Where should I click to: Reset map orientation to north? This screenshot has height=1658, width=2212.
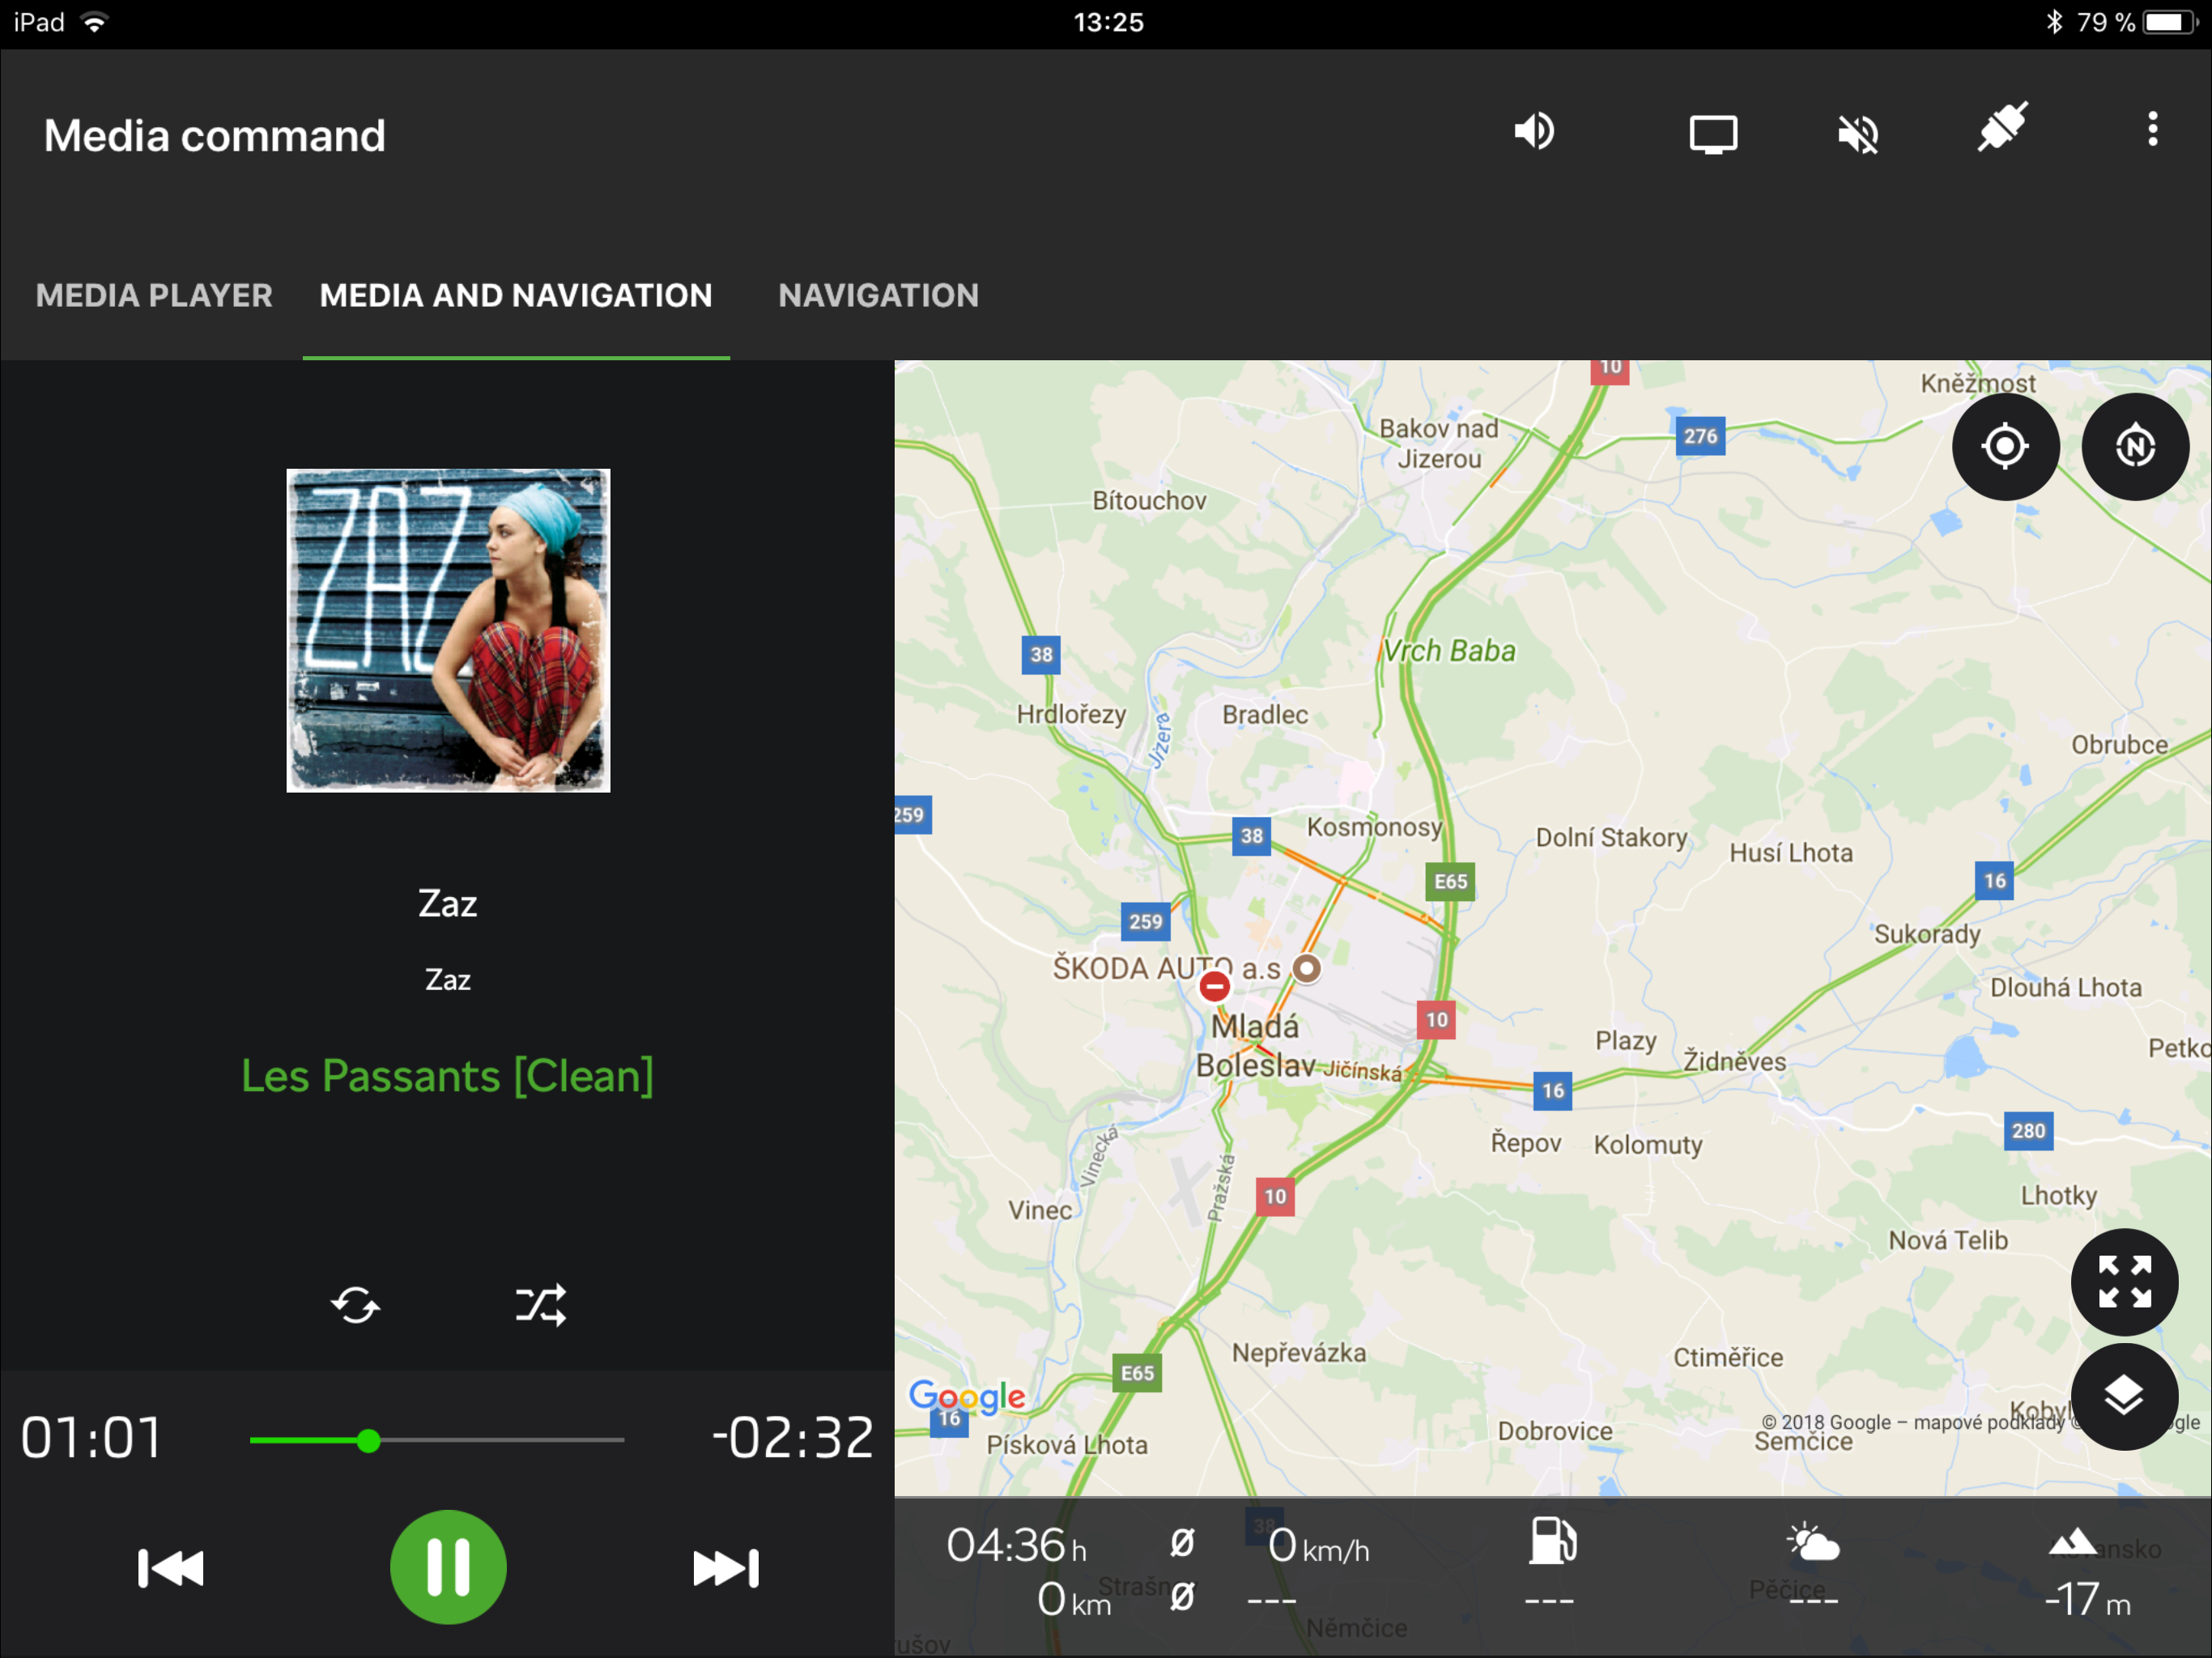[x=2134, y=446]
